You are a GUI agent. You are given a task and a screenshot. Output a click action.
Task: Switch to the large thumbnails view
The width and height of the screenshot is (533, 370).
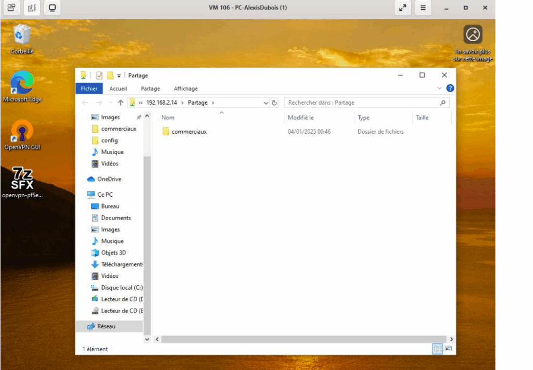[448, 349]
